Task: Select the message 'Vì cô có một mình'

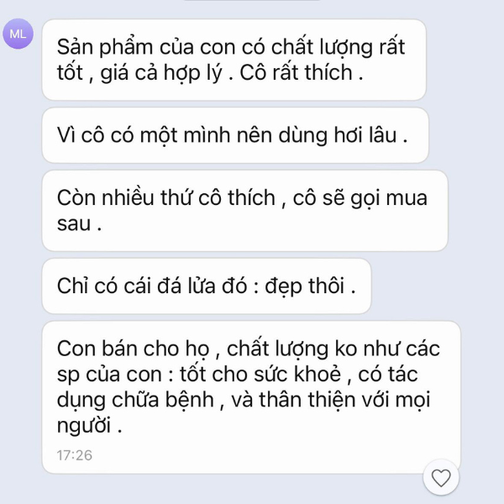Action: [235, 135]
